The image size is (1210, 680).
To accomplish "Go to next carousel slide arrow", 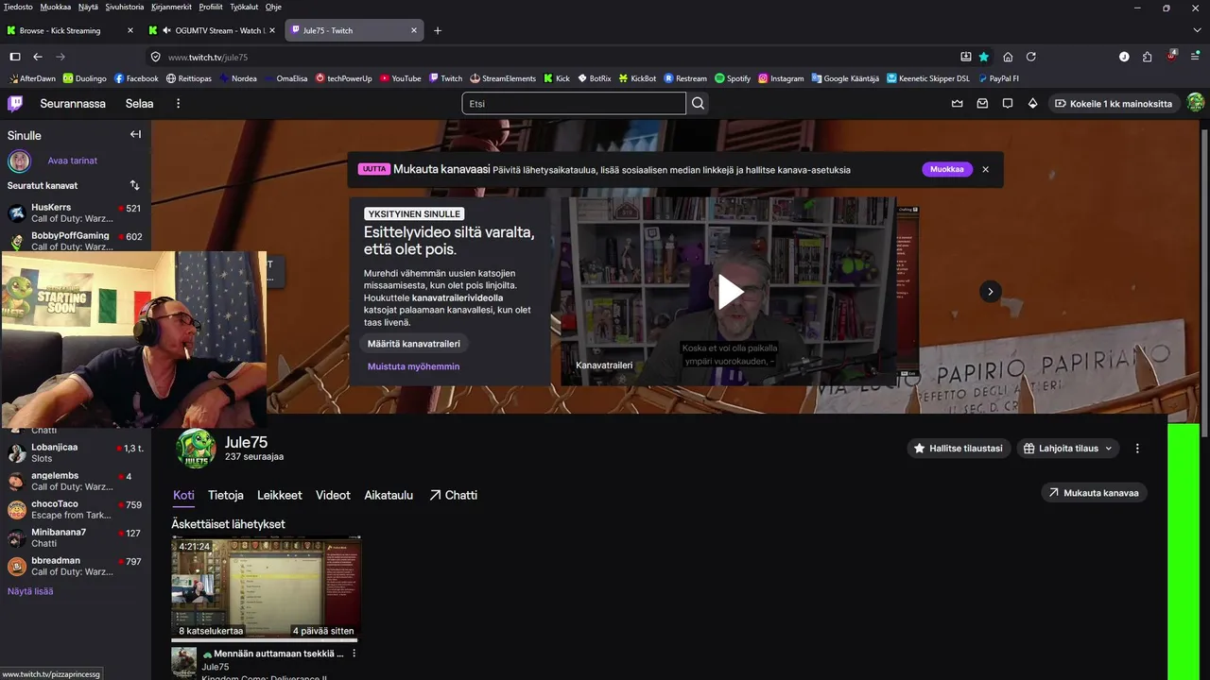I will coord(990,292).
